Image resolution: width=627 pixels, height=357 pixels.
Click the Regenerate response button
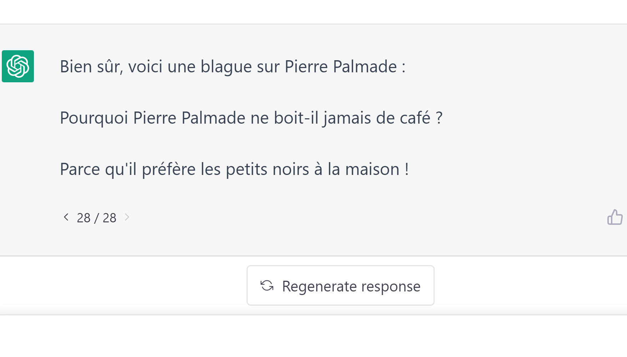tap(340, 285)
